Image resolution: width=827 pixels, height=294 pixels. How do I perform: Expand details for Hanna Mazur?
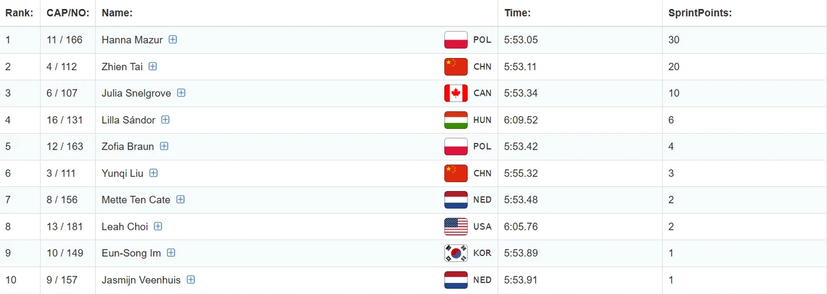173,39
